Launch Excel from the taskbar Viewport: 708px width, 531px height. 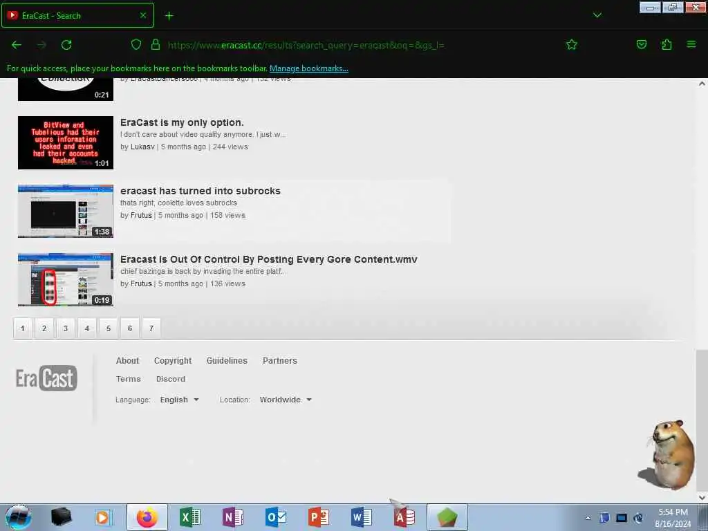coord(190,517)
